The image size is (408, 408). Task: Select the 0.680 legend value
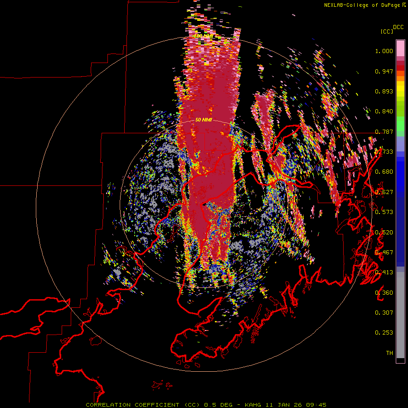384,172
